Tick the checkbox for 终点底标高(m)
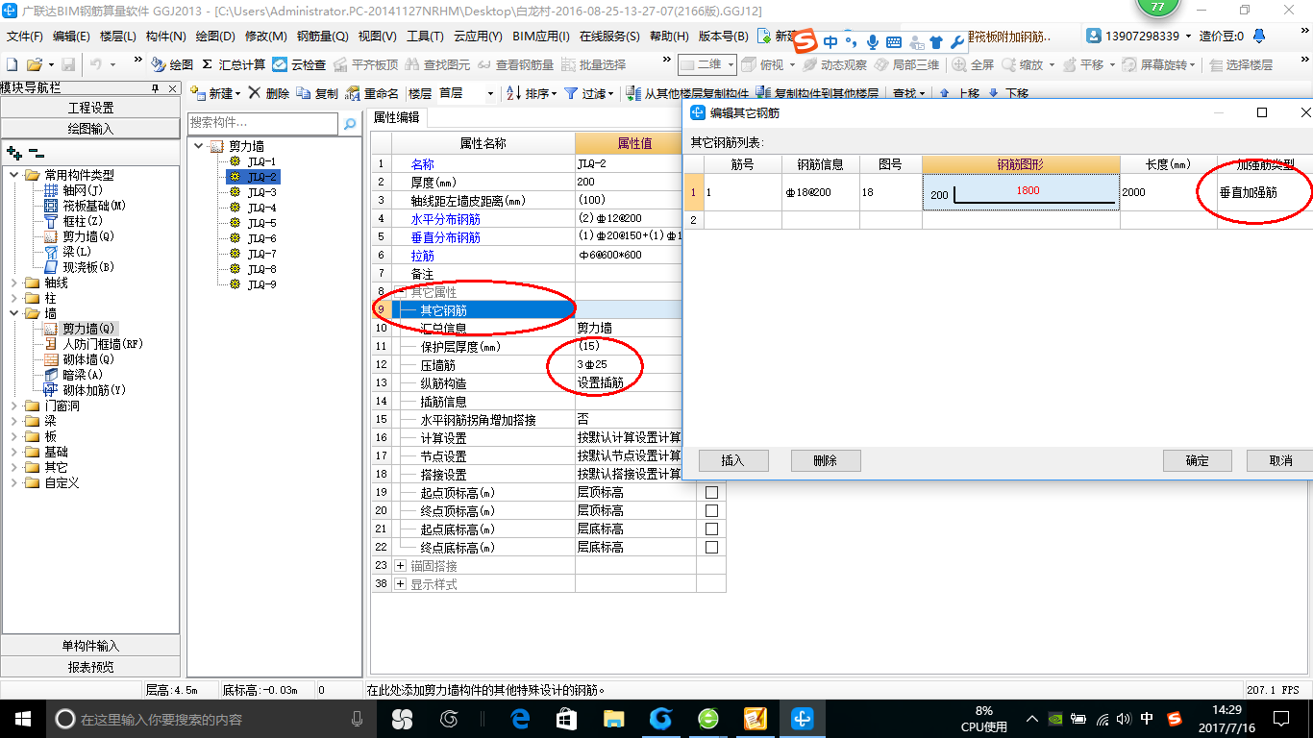Viewport: 1313px width, 738px height. pyautogui.click(x=711, y=547)
